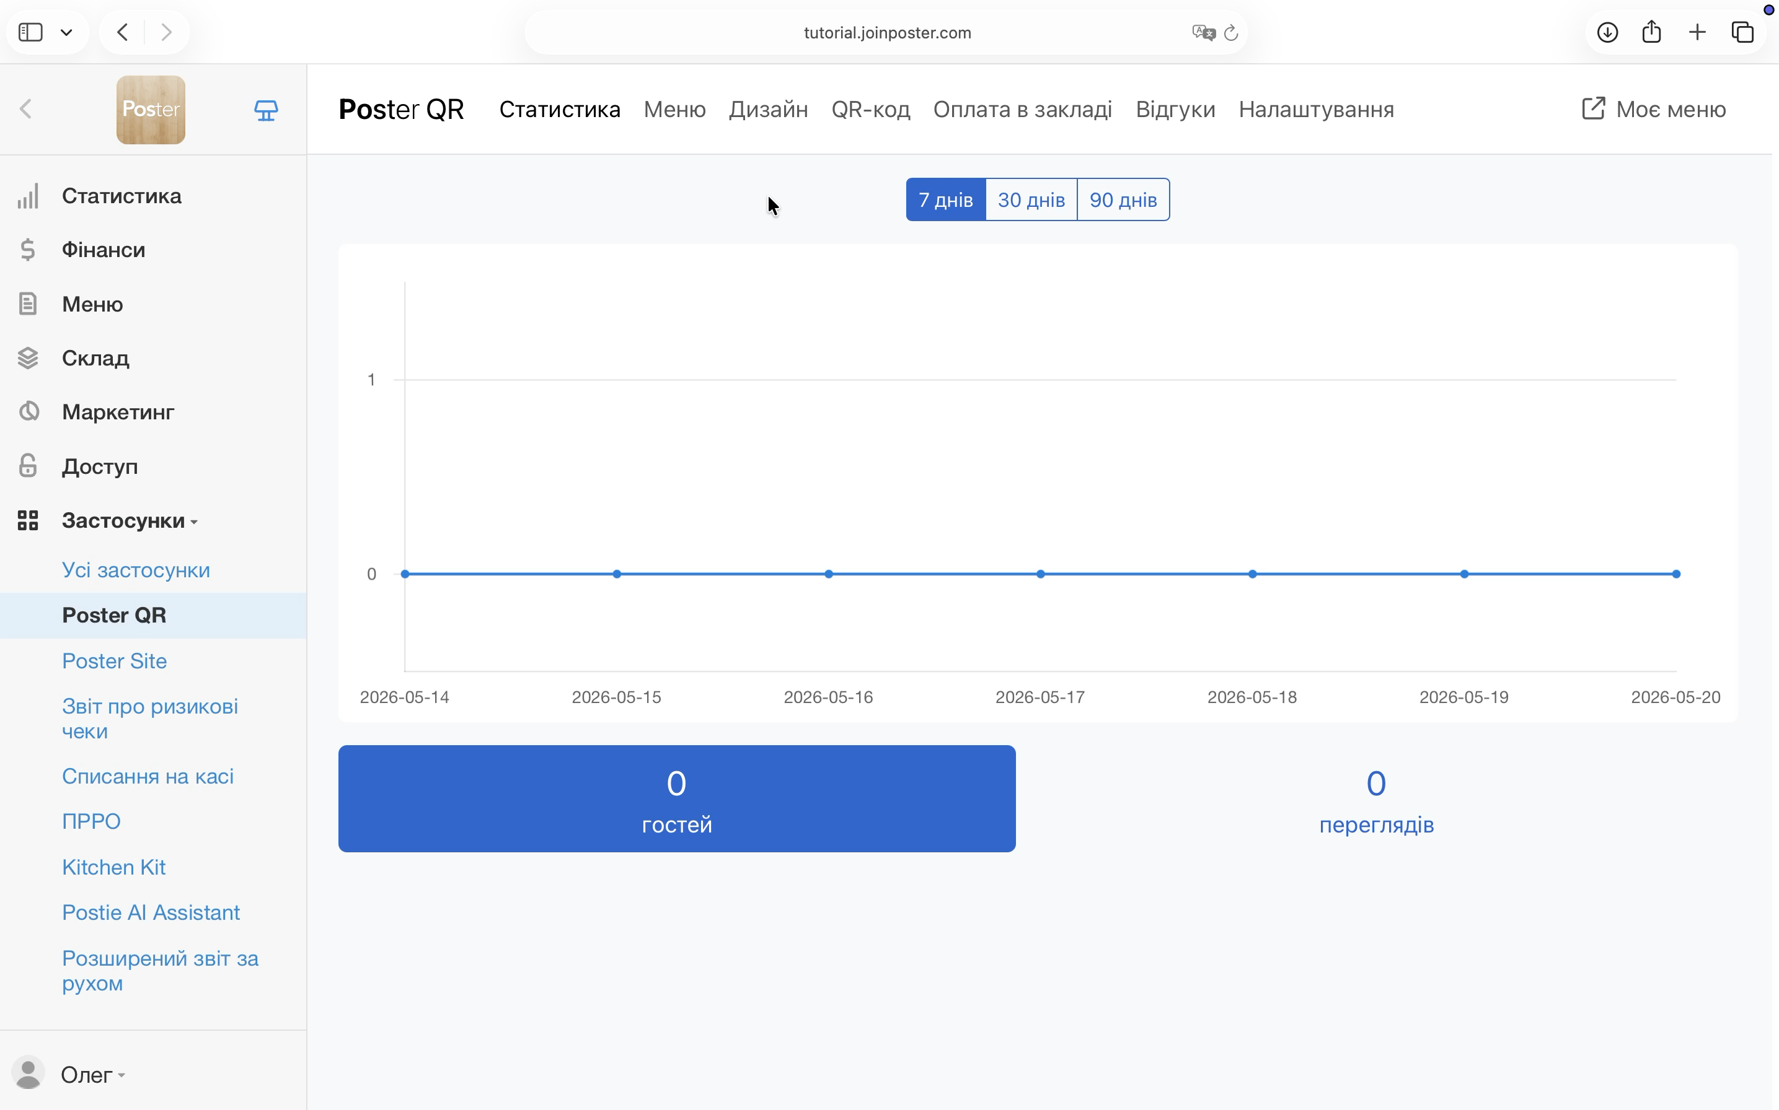Open the sidebar options dropdown chevron
Screen dimensions: 1779x1110
click(x=67, y=32)
